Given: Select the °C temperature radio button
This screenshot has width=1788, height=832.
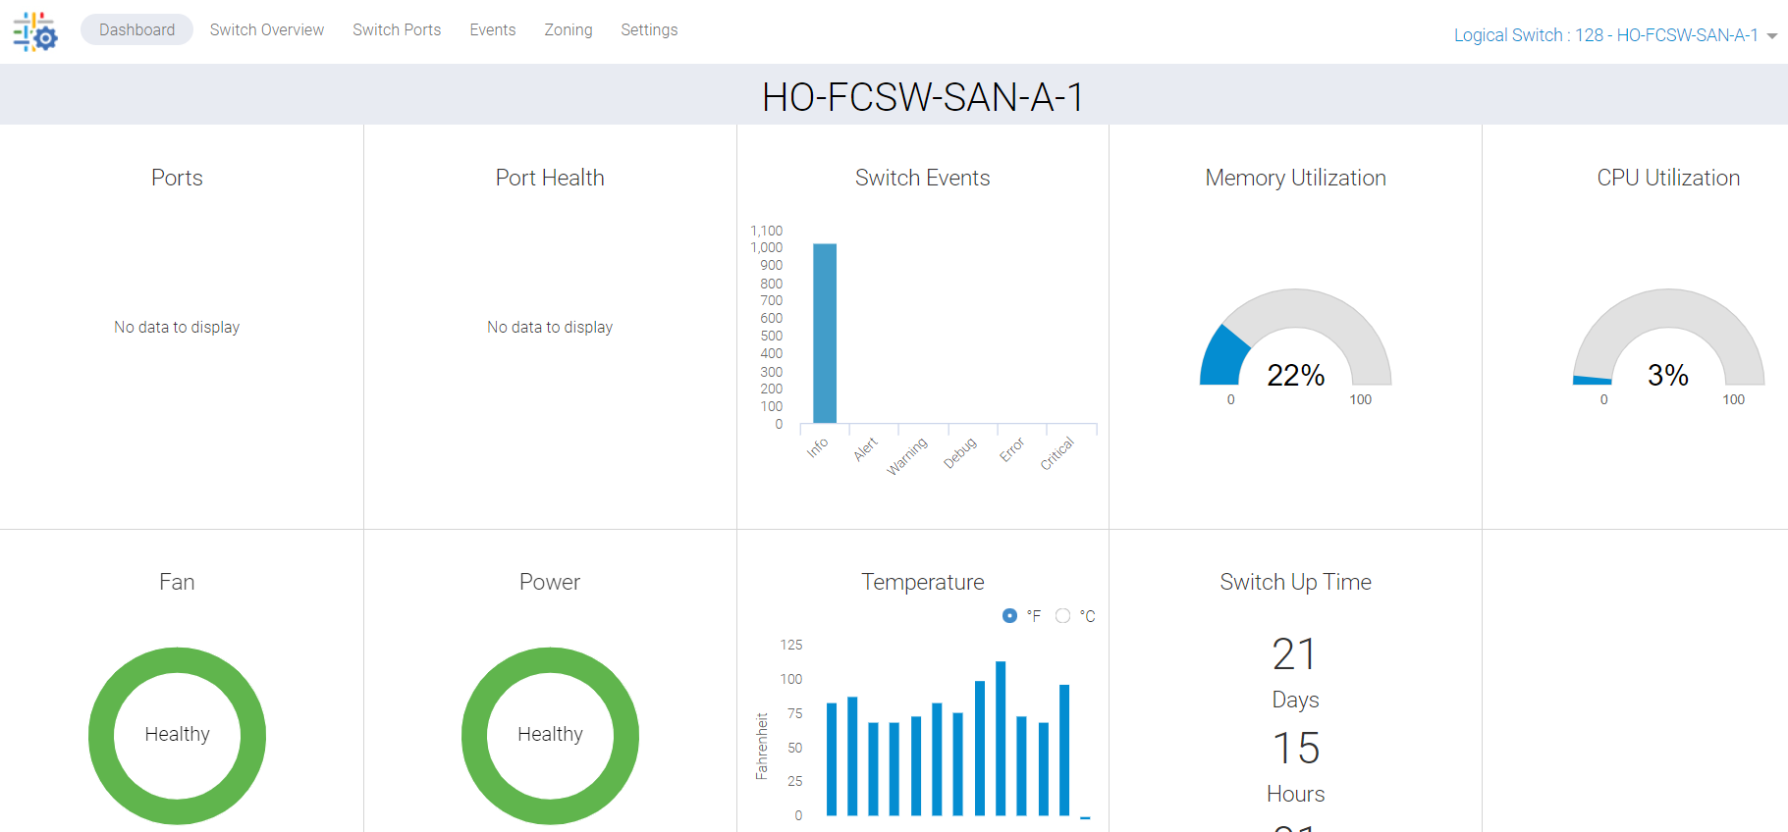Looking at the screenshot, I should click(1062, 616).
